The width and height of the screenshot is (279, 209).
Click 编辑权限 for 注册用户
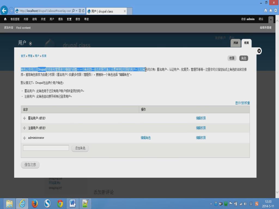[201, 128]
